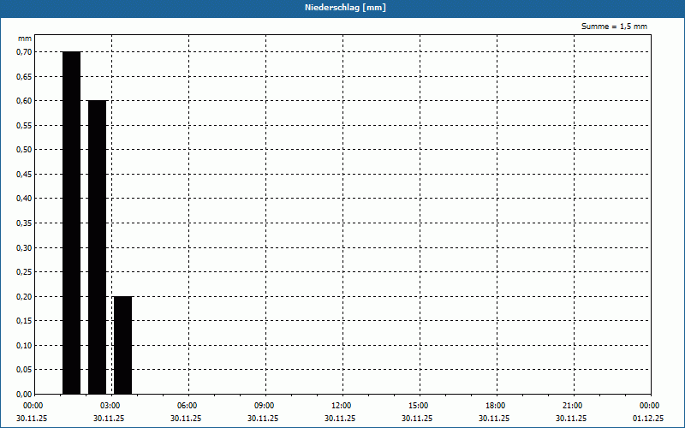Click the 15:00 time axis label
The height and width of the screenshot is (428, 685).
[418, 405]
